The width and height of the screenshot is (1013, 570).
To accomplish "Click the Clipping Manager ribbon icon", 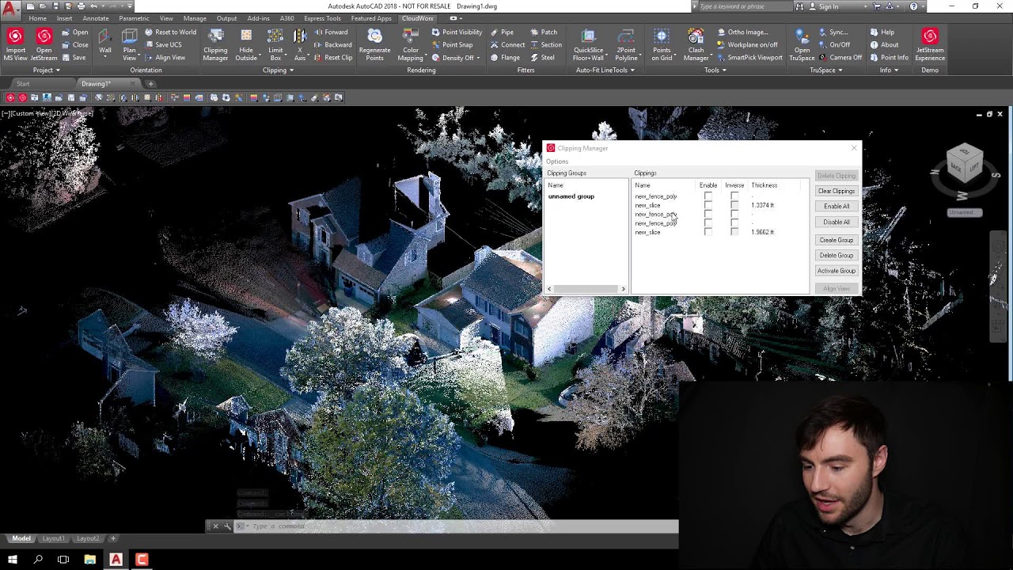I will pyautogui.click(x=215, y=44).
